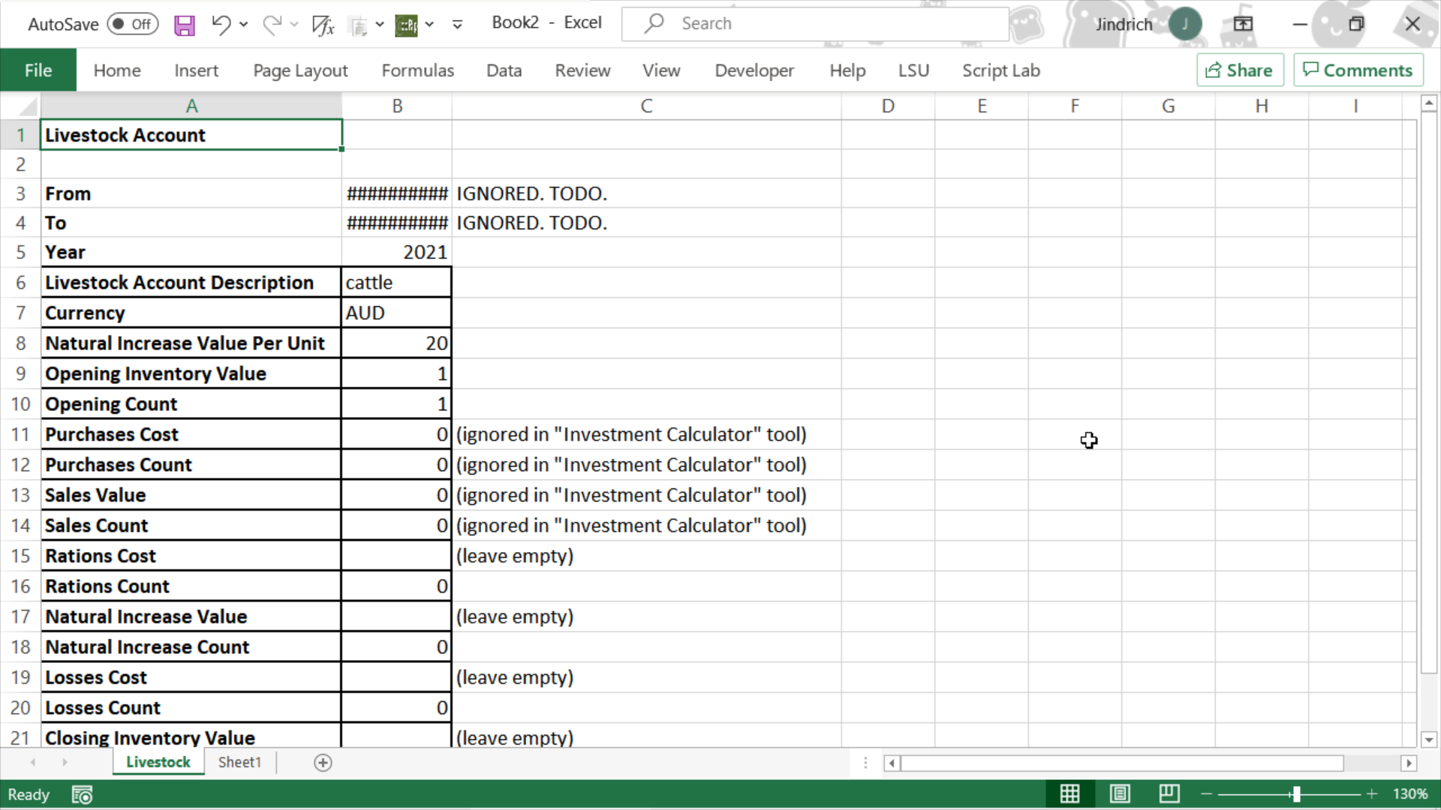The width and height of the screenshot is (1441, 810).
Task: Open Customize Quick Access Toolbar dropdown
Action: pyautogui.click(x=457, y=25)
